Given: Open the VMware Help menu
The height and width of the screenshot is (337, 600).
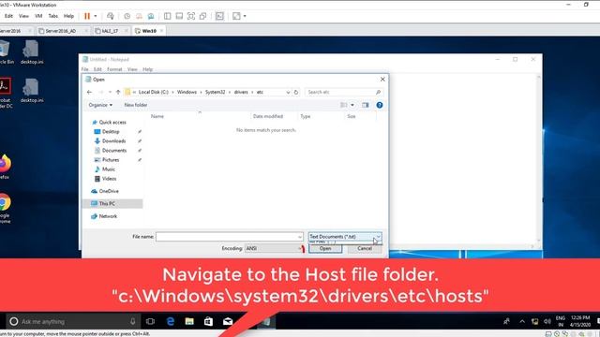Looking at the screenshot, I should point(68,16).
